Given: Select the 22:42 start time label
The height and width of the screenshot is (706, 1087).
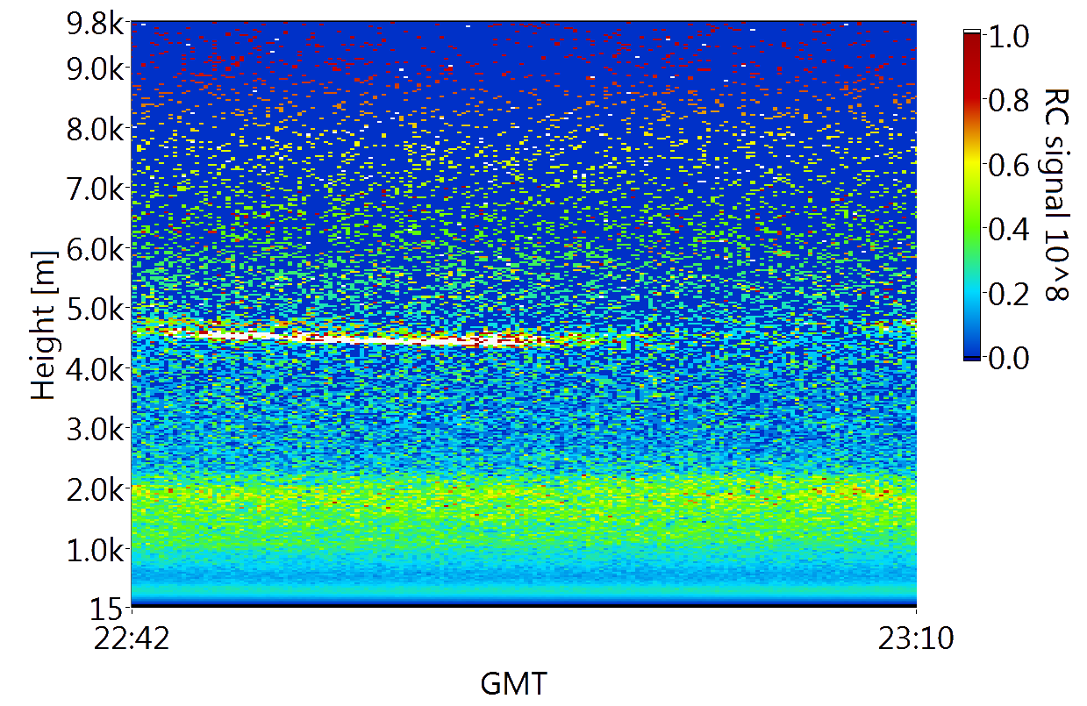Looking at the screenshot, I should 132,639.
